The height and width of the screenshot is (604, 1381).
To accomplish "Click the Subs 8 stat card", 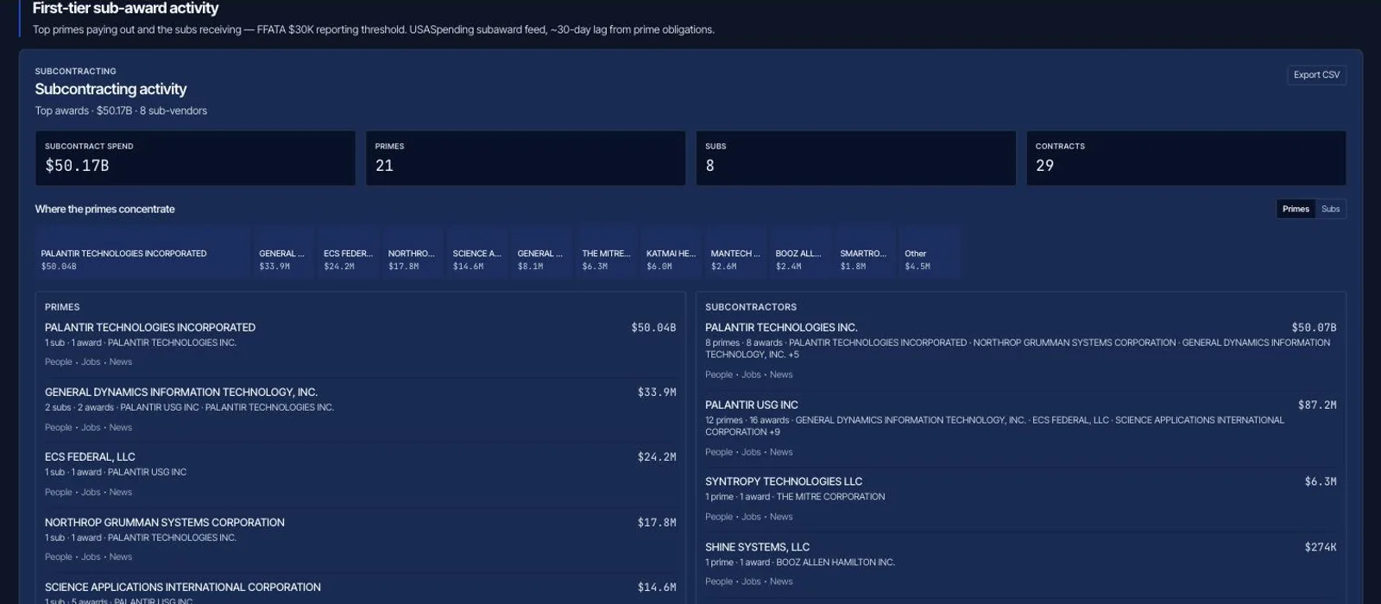I will click(856, 158).
